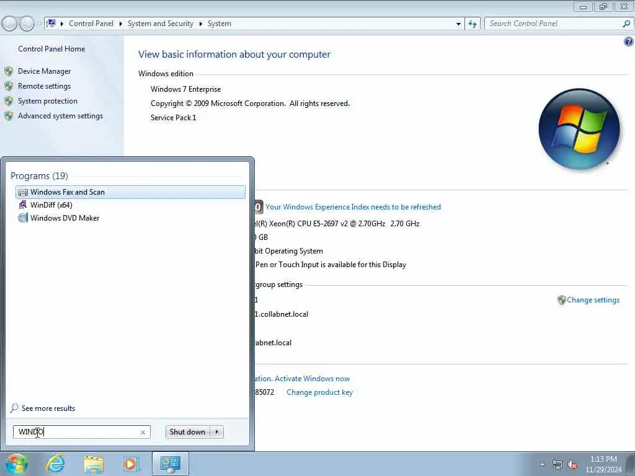The height and width of the screenshot is (476, 635).
Task: Click Control Panel breadcrumb
Action: 91,24
